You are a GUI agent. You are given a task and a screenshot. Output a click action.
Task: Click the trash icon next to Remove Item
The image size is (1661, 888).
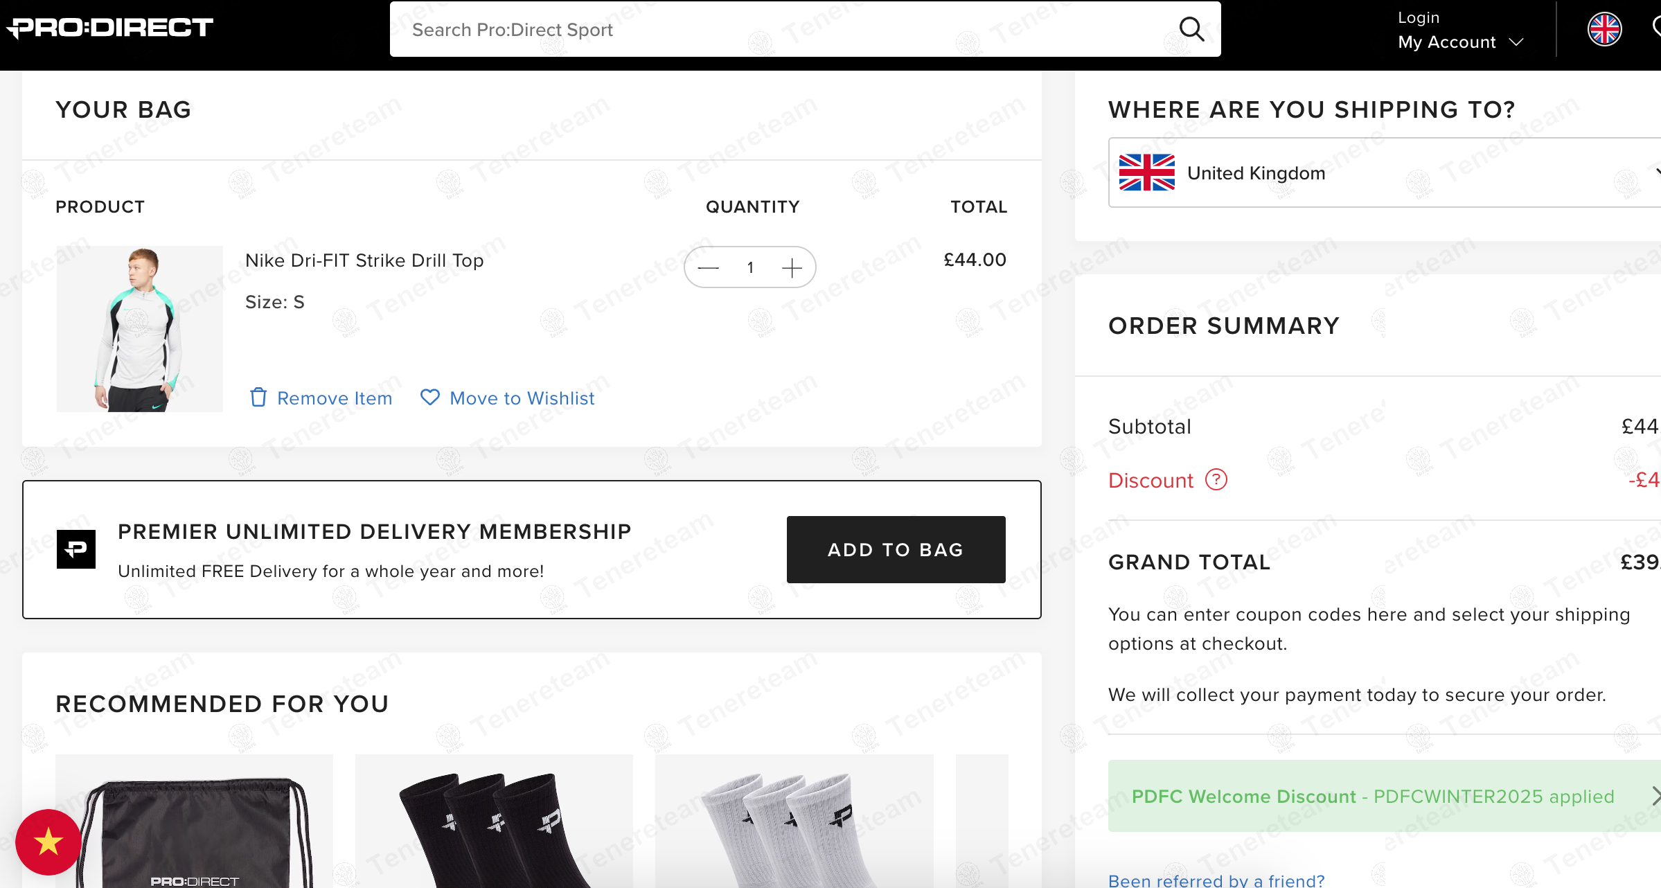[258, 398]
